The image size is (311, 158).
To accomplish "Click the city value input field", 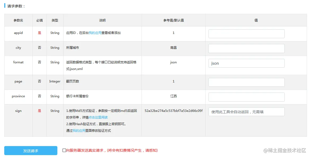I will coord(246,49).
